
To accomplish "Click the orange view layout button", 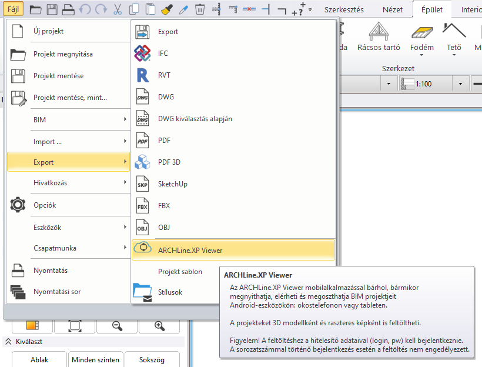I will coord(32,326).
